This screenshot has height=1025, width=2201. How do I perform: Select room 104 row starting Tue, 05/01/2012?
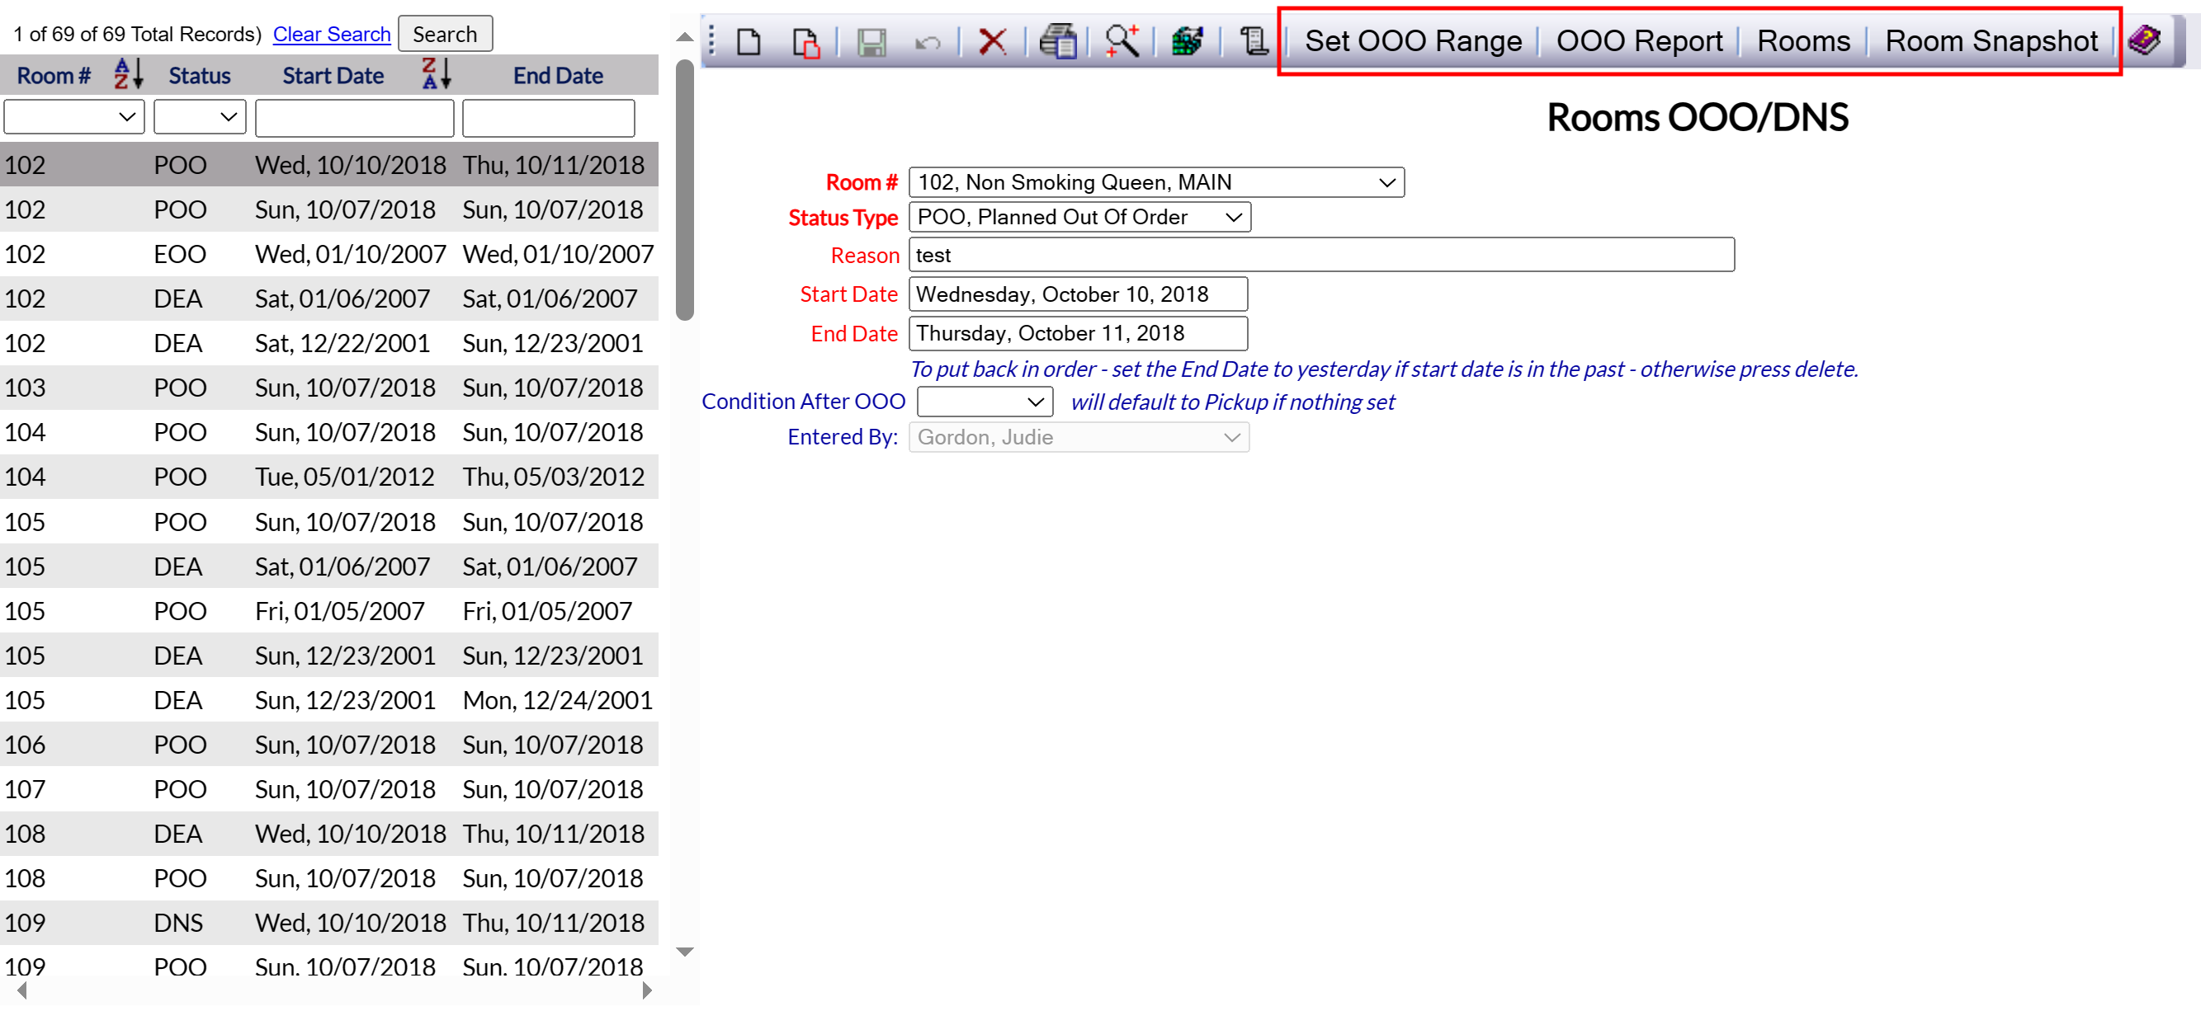329,477
